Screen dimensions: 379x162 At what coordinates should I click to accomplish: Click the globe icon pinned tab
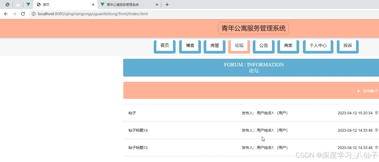tap(7, 4)
